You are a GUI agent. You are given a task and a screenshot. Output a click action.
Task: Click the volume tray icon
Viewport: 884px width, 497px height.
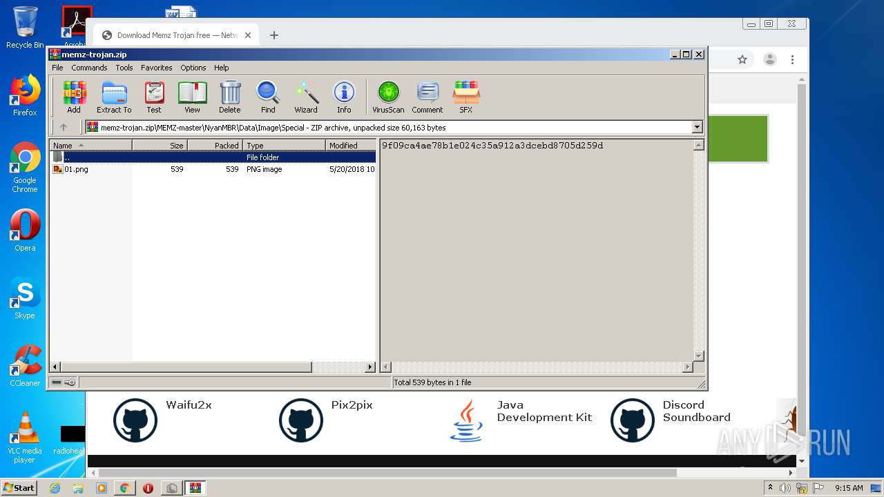point(785,488)
